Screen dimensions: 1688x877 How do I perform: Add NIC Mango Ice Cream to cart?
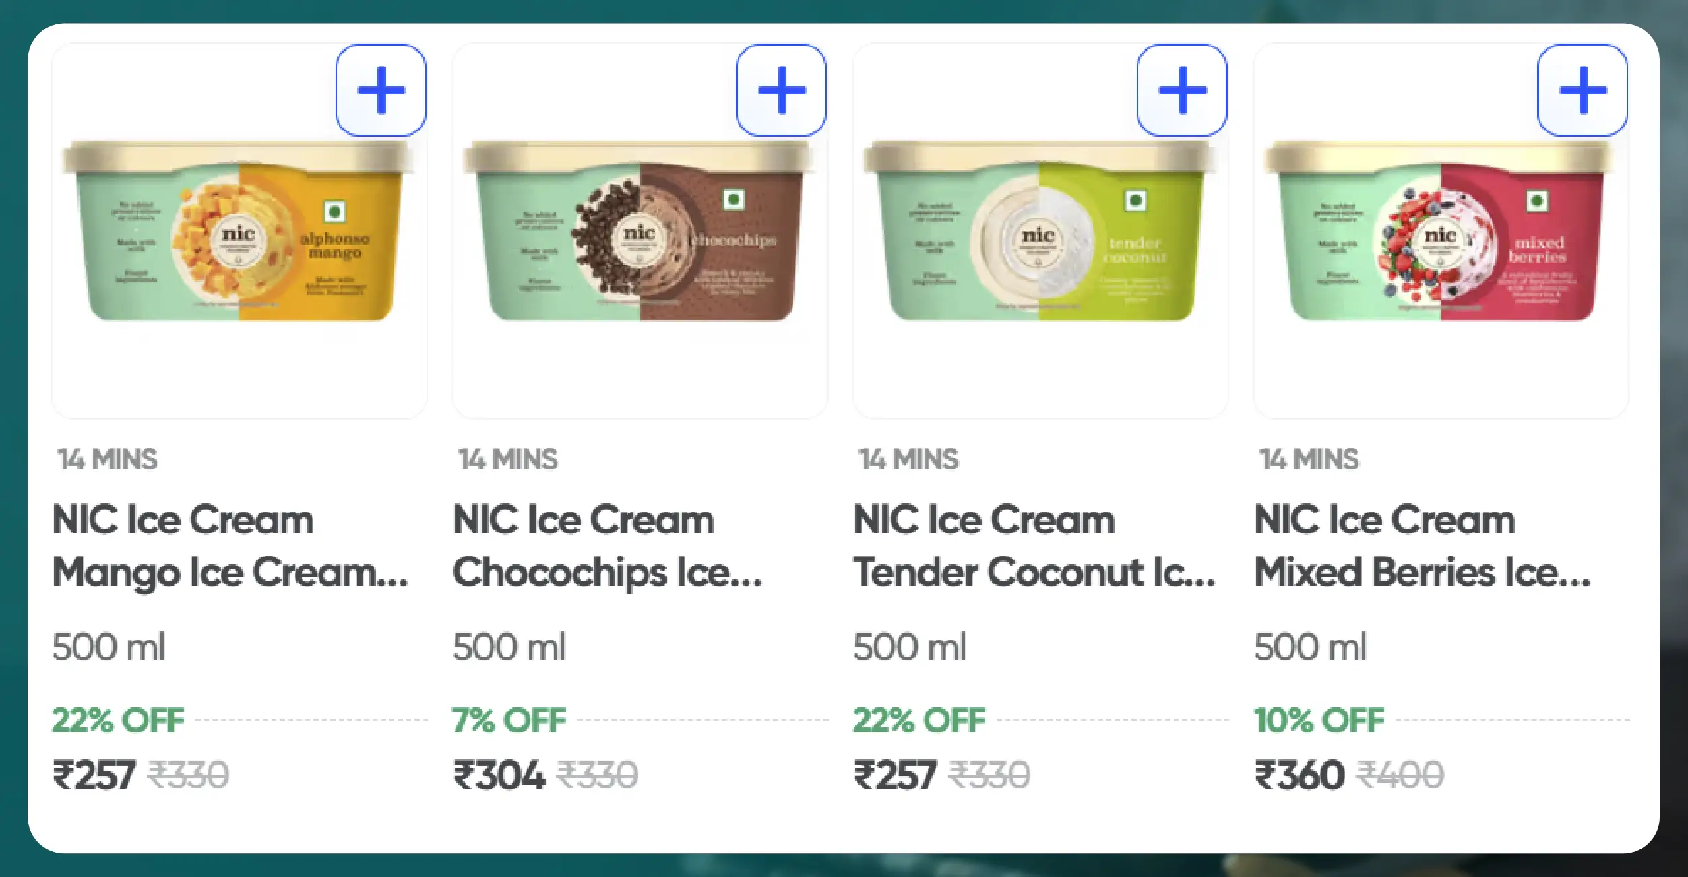click(x=381, y=90)
